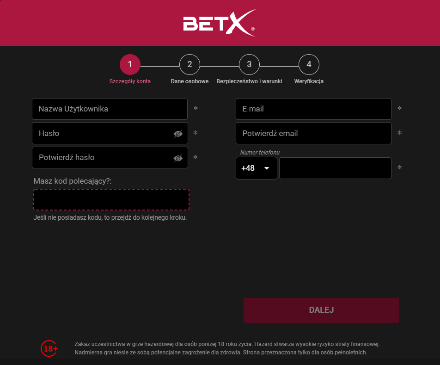Click the 18+ age restriction icon
440x365 pixels.
[49, 348]
